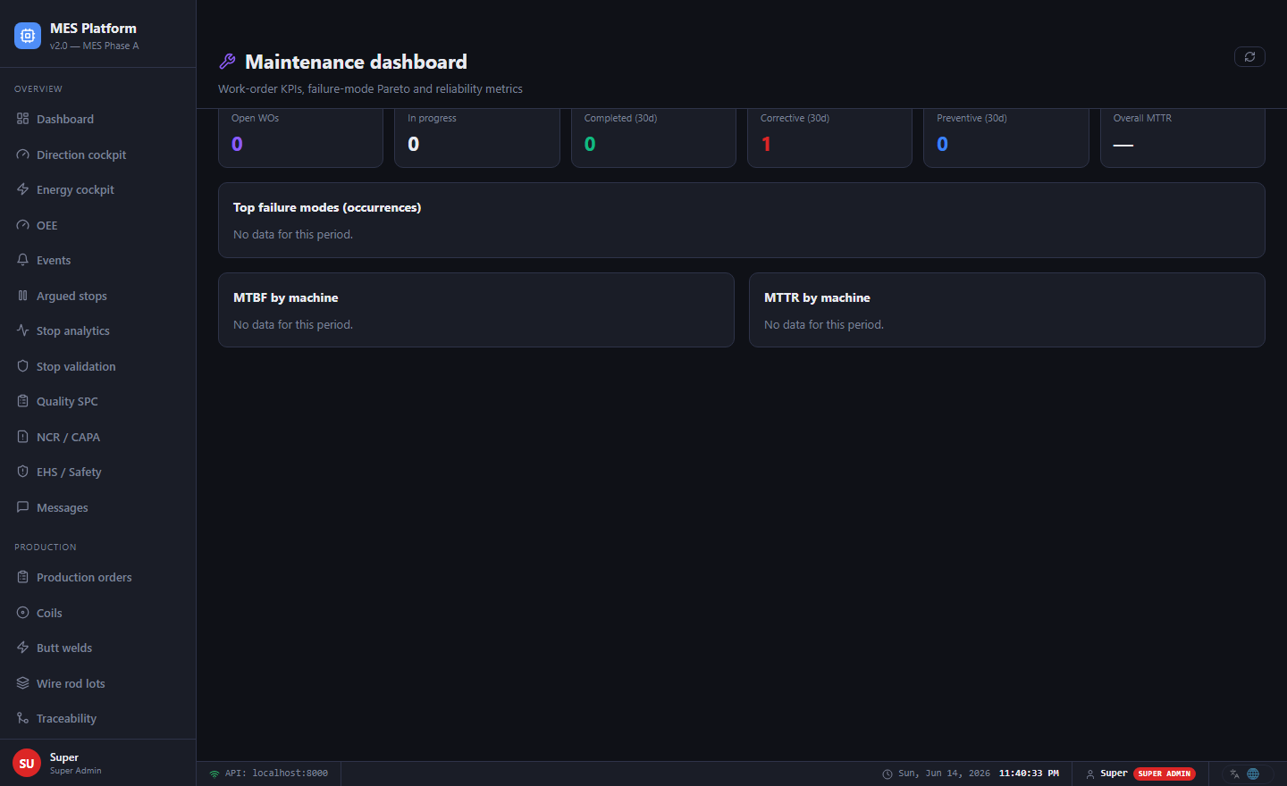Click the Overall MTTR card
Screen dimensions: 1287x786
pos(1182,138)
